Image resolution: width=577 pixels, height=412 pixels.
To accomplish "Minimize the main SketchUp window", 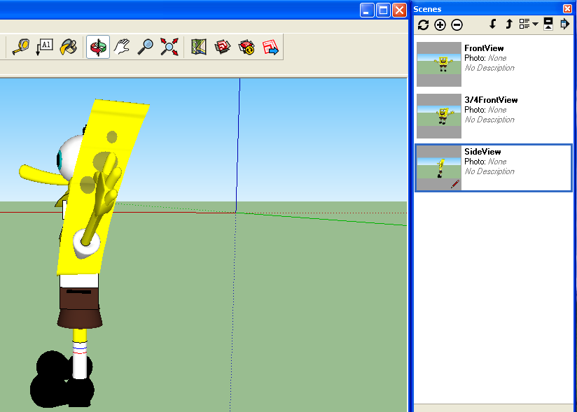I will pyautogui.click(x=367, y=10).
